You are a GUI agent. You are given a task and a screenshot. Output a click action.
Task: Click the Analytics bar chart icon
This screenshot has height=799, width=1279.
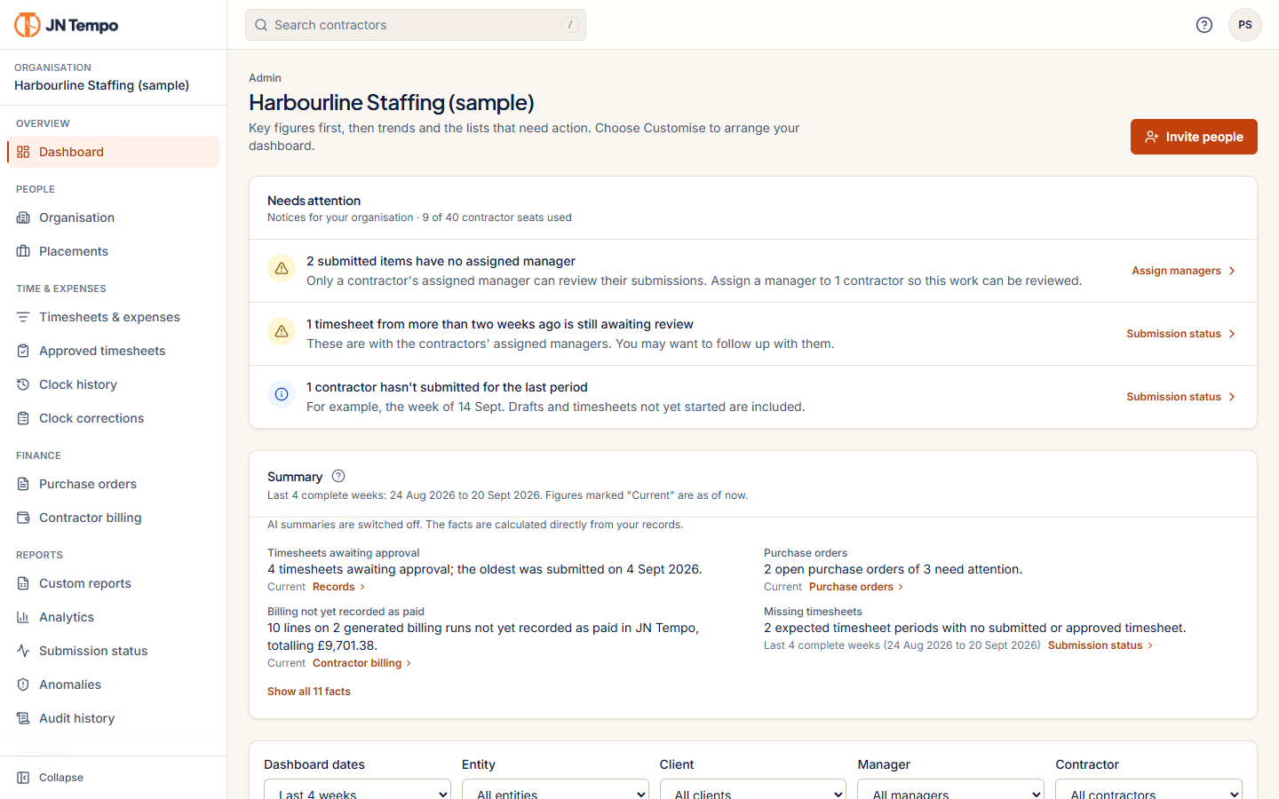click(23, 617)
